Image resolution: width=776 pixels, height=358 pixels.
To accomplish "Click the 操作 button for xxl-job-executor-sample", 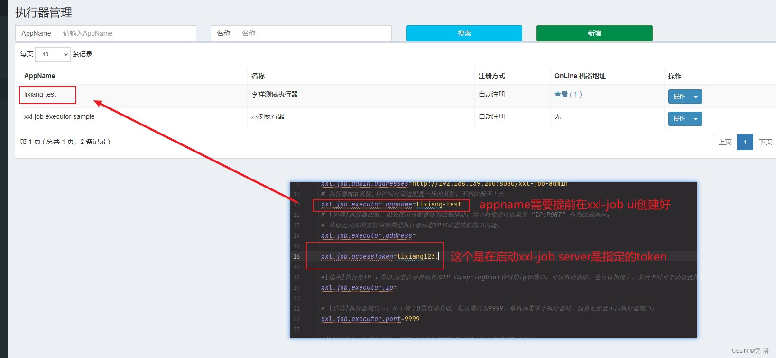I will pos(679,119).
